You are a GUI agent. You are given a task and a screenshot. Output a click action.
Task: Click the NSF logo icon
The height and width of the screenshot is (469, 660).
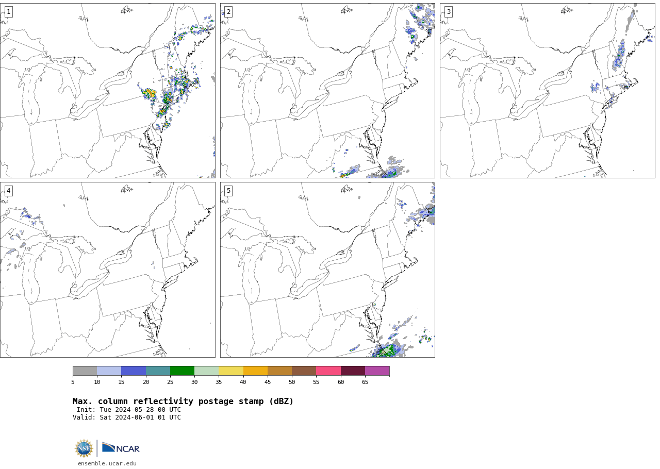click(84, 448)
